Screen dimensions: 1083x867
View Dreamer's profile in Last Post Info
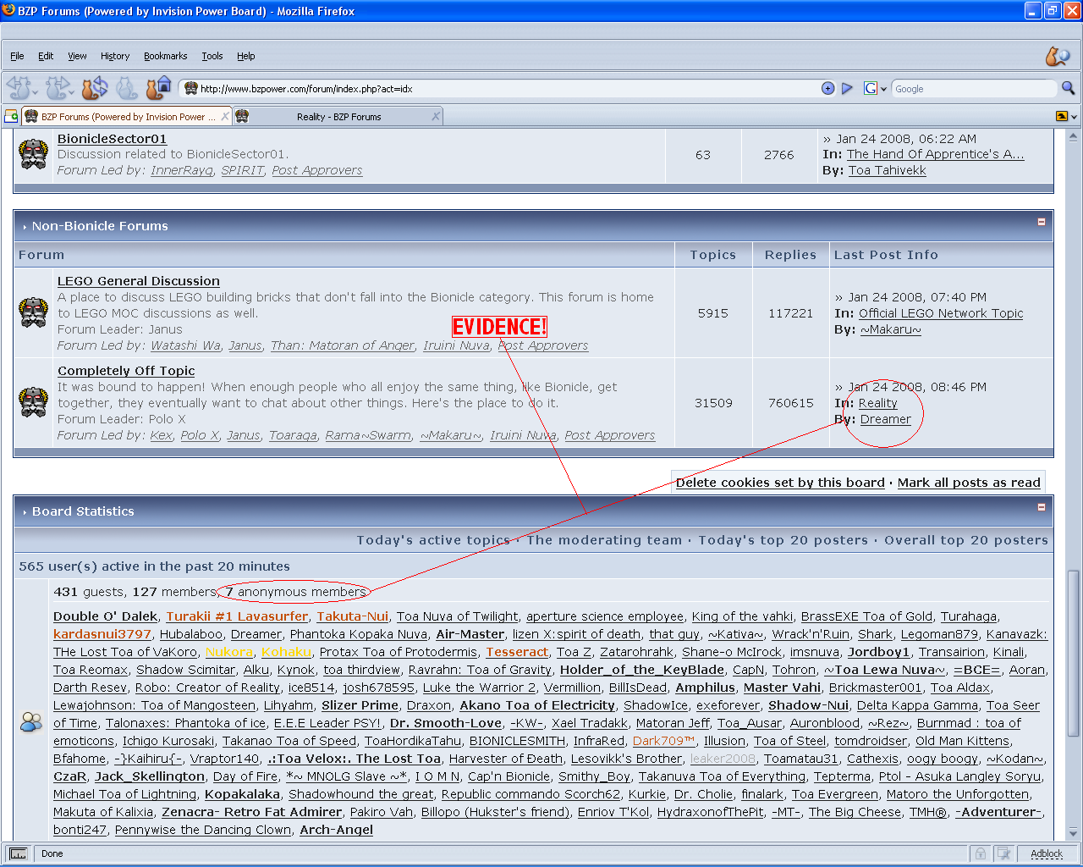[x=886, y=419]
